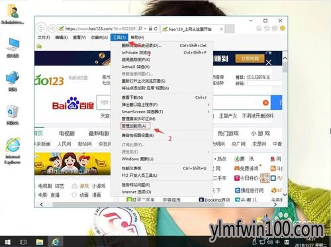Screen dimensions: 331x247
Task: Open the 查看(V) menu
Action: click(79, 37)
